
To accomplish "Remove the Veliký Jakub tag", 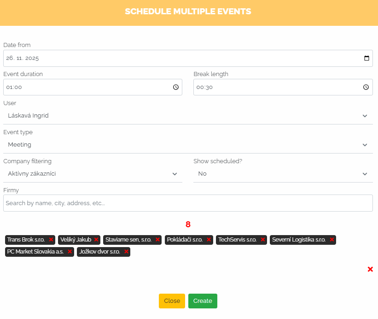I will 96,240.
